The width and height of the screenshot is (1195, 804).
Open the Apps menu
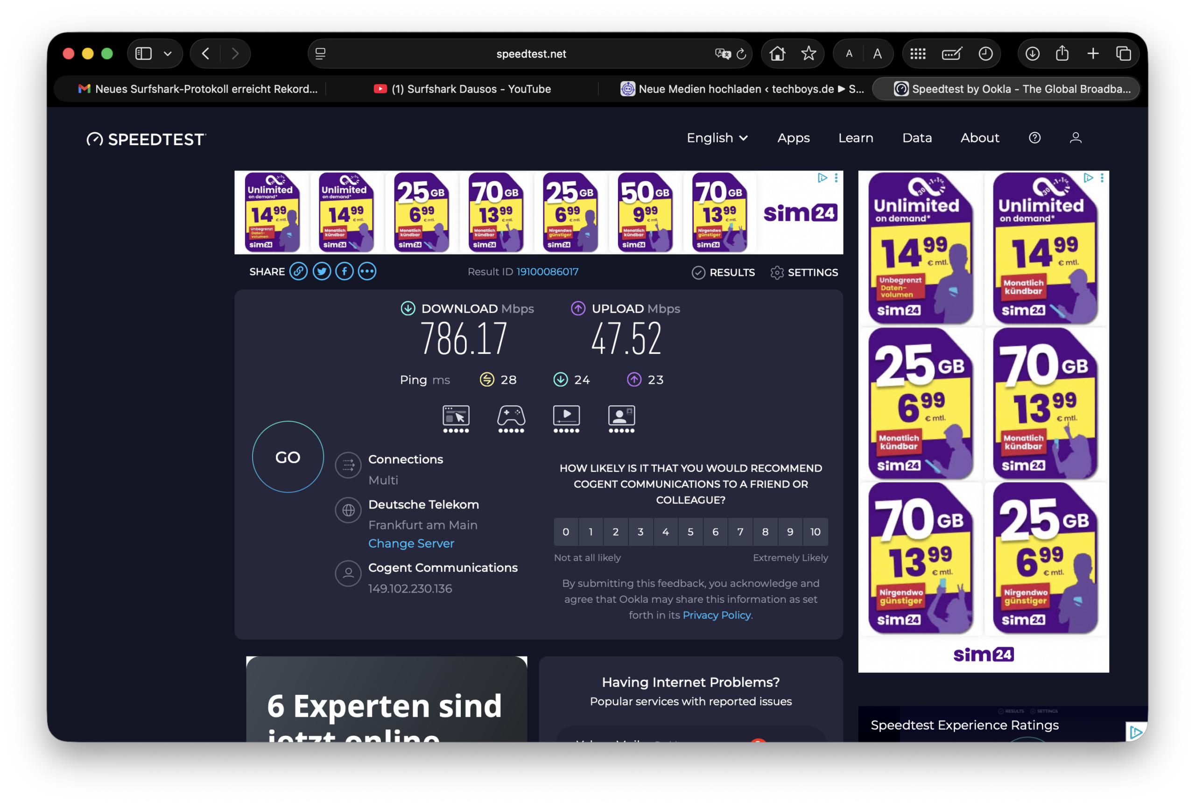click(x=793, y=138)
